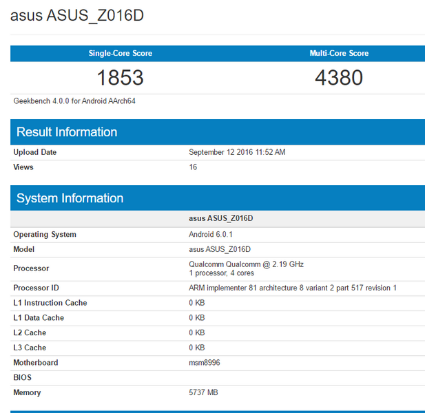Click the Android 6.0.1 value
Screen dimensions: 425x413
[x=210, y=235]
